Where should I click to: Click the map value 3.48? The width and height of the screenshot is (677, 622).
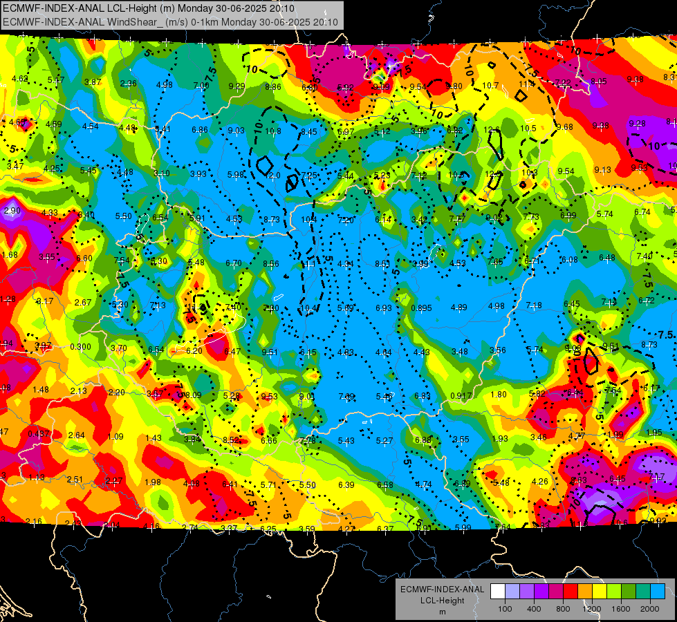[459, 351]
